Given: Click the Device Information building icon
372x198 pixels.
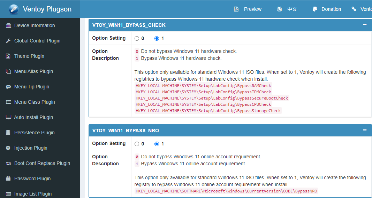Looking at the screenshot, I should click(x=8, y=26).
